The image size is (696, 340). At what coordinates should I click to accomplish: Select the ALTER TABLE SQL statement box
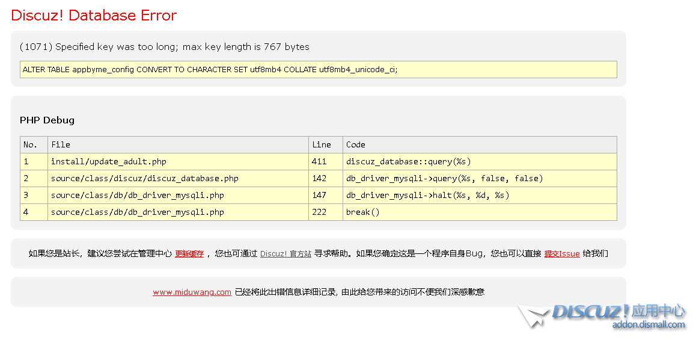tap(319, 69)
